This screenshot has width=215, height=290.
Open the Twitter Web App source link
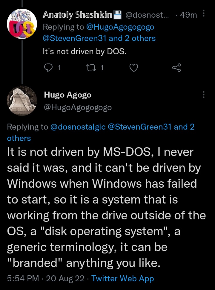click(122, 278)
